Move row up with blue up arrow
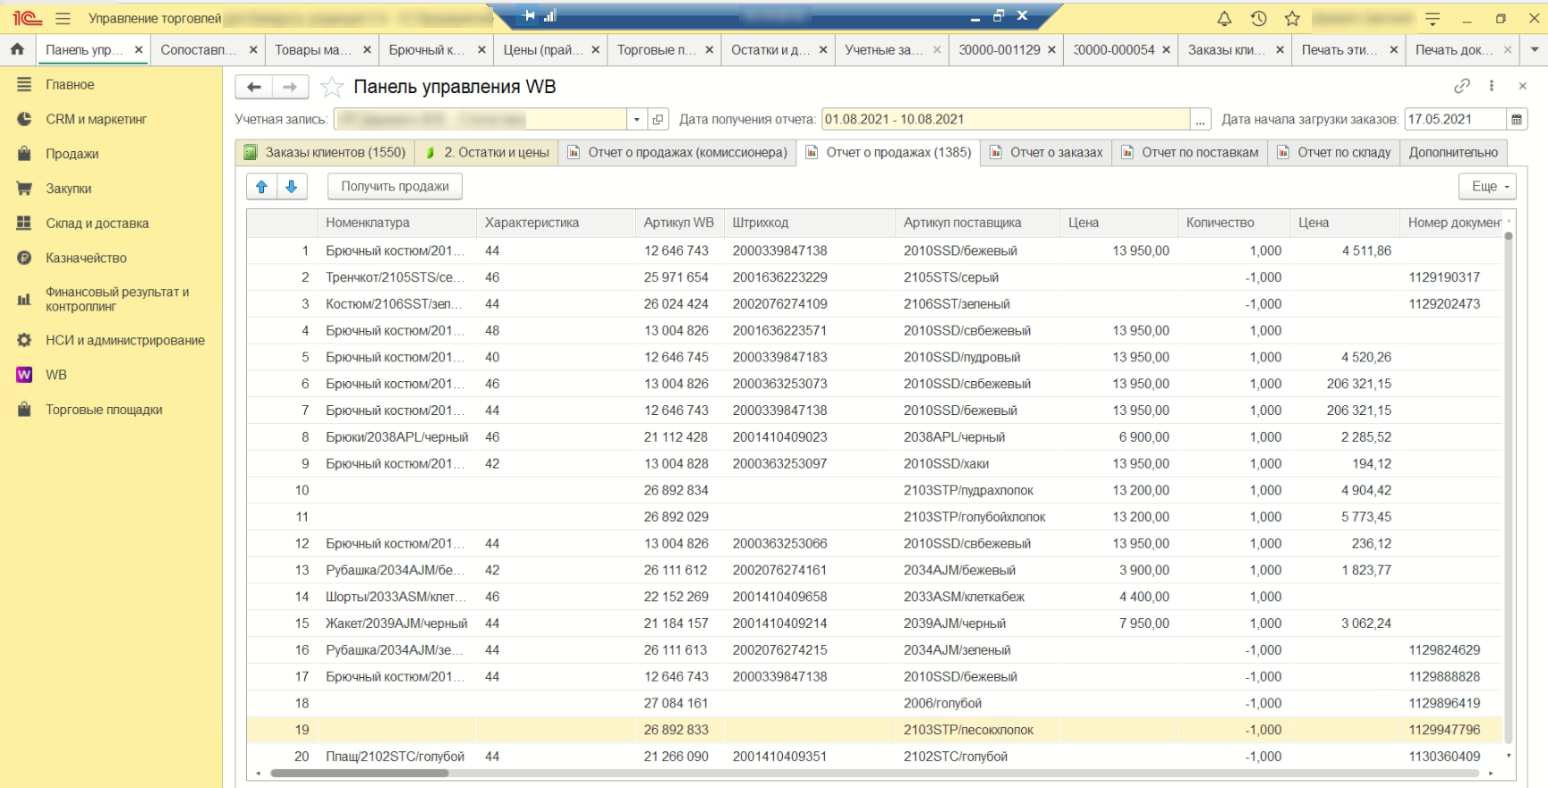The image size is (1548, 788). click(261, 186)
